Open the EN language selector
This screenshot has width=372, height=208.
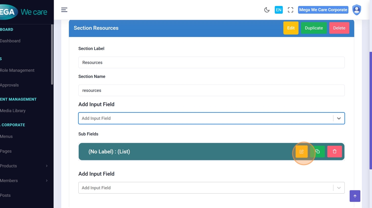[x=278, y=10]
